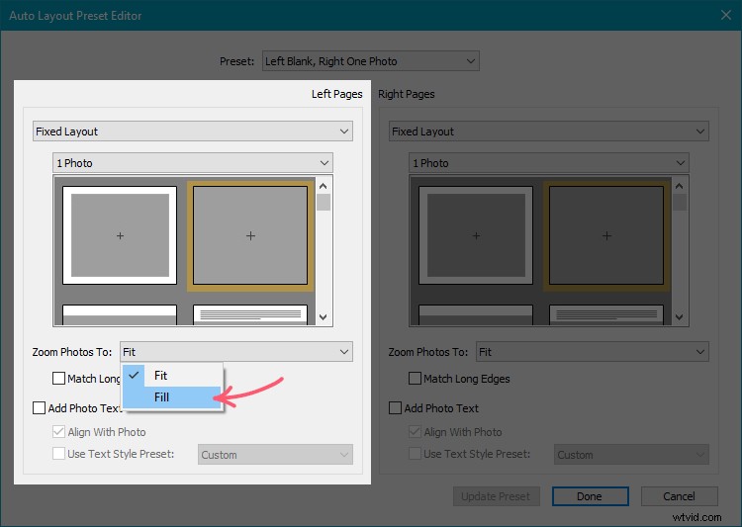Click the Left Pages heading

click(337, 94)
